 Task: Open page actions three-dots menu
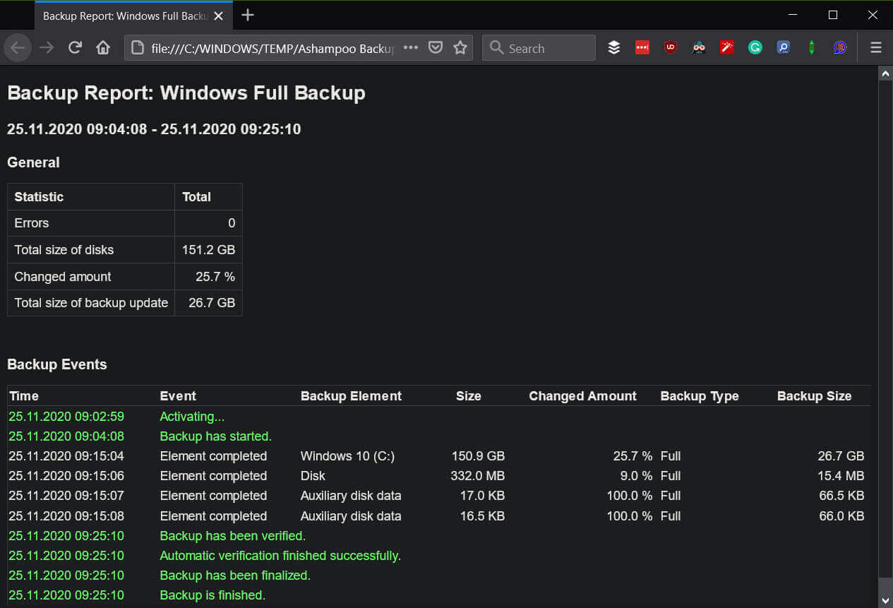pyautogui.click(x=411, y=47)
